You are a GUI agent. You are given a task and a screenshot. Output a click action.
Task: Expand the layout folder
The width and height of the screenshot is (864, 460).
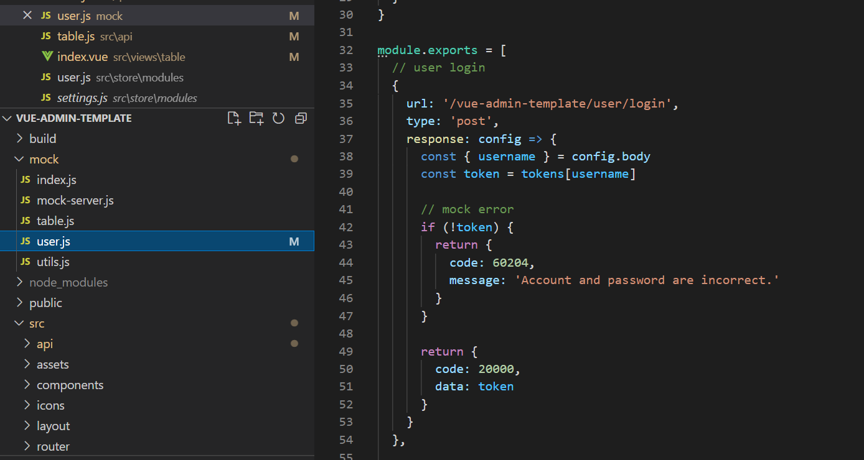click(157, 426)
